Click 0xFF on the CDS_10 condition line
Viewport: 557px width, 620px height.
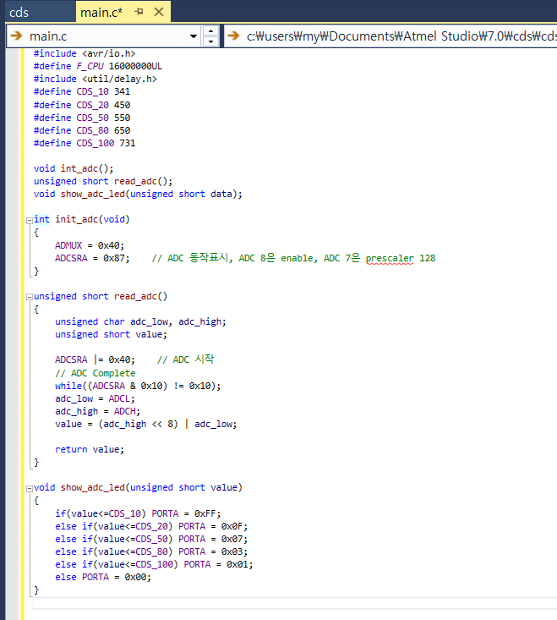(205, 513)
